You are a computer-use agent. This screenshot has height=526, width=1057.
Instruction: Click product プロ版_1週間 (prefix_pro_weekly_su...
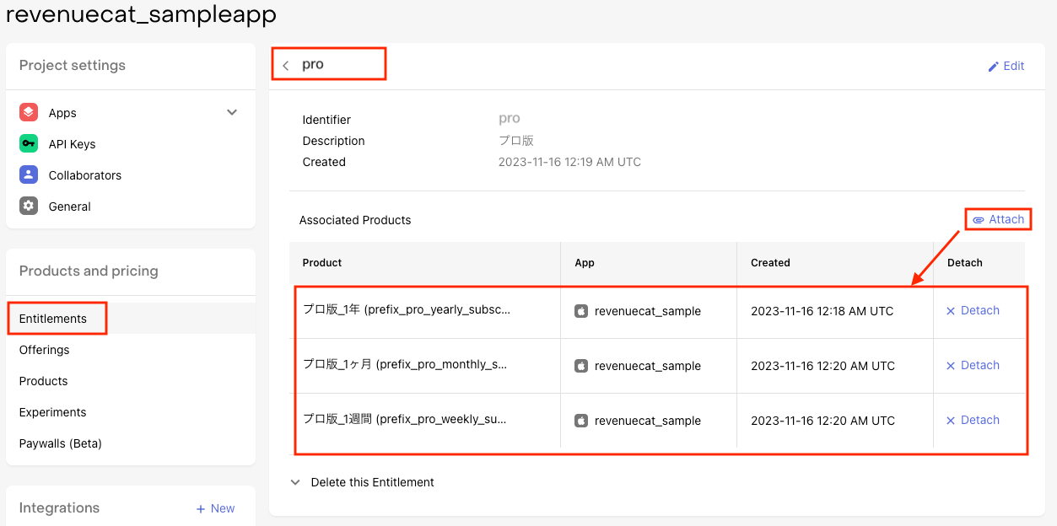405,419
